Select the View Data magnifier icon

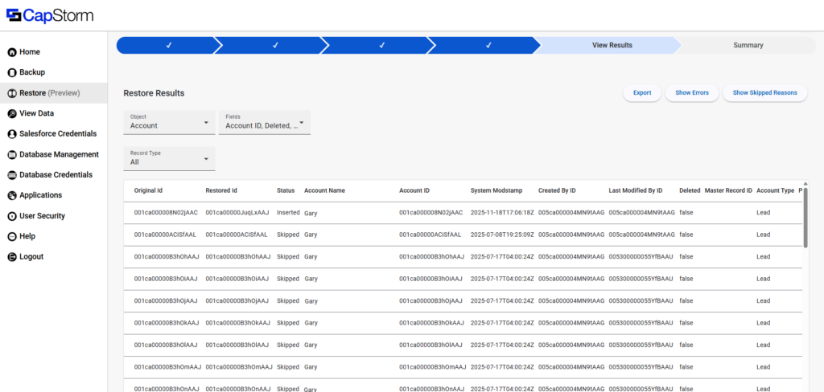pos(12,113)
